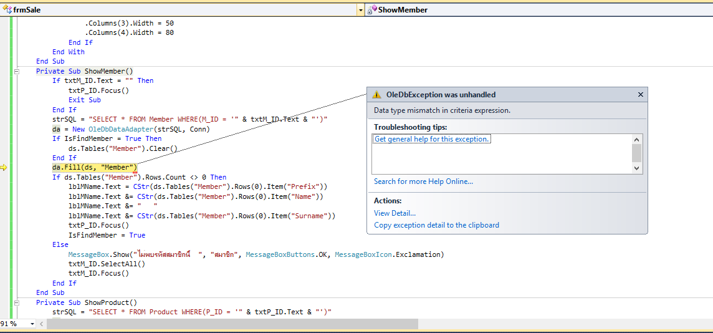Open View Detail action link
The image size is (713, 333).
(x=395, y=213)
